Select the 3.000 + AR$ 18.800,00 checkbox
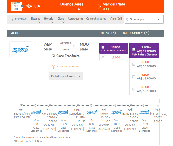The image size is (173, 146). pos(134,64)
